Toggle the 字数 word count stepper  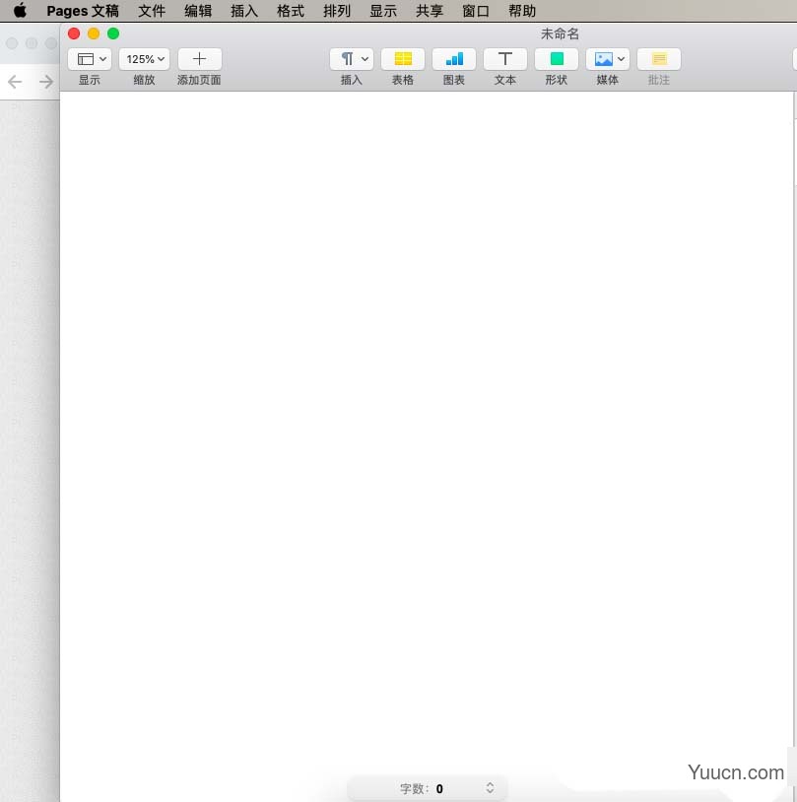point(490,787)
